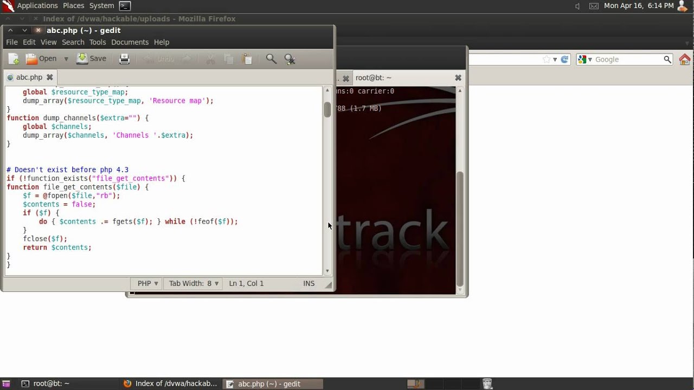Click the 'Ln 1, Col 1' status text
Viewport: 694px width, 390px height.
click(246, 283)
